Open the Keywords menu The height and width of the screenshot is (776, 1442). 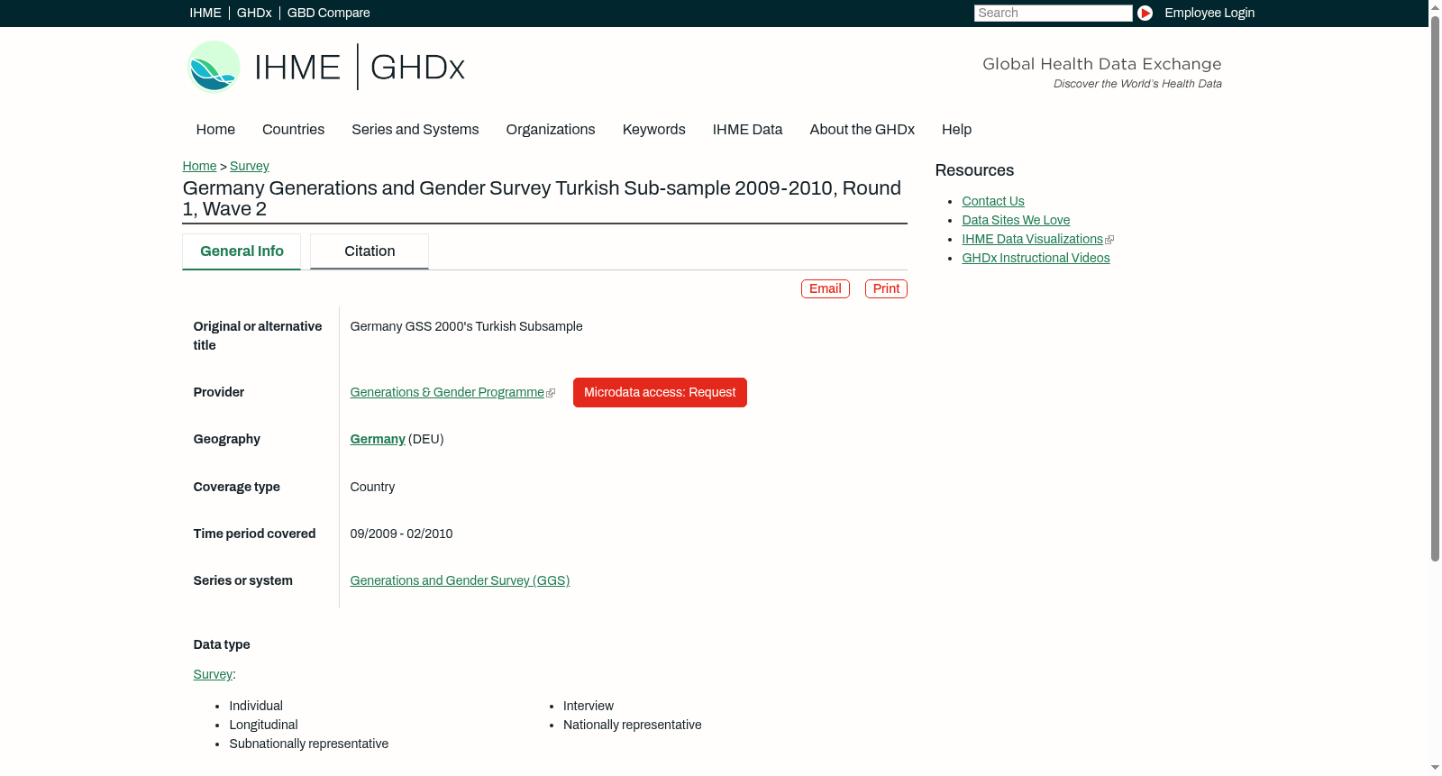pyautogui.click(x=654, y=130)
